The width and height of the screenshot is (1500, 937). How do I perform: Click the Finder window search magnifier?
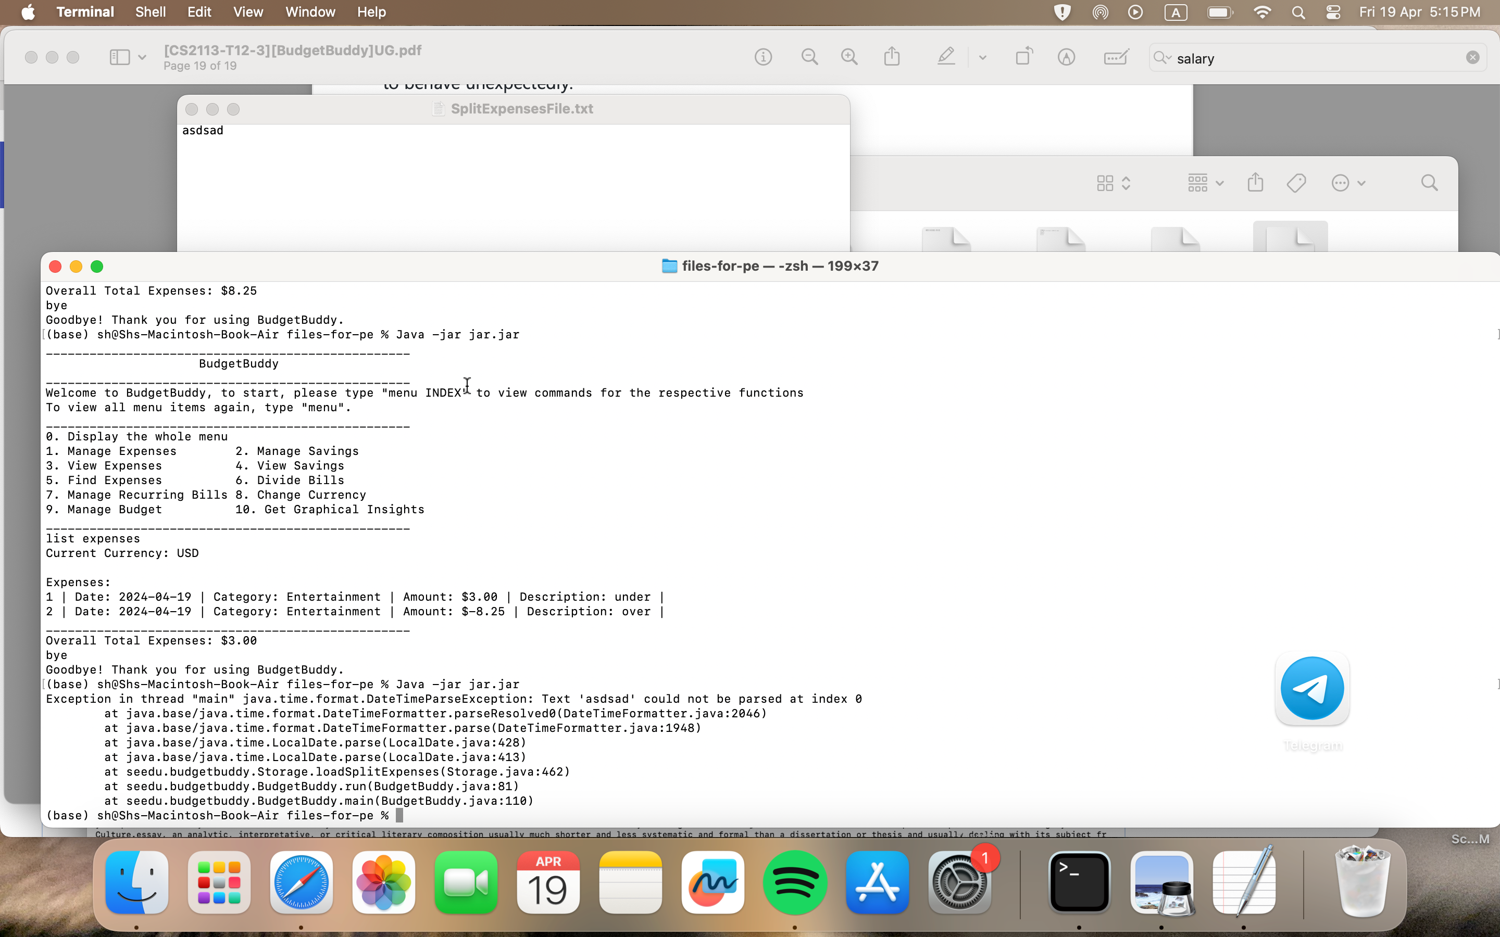point(1429,183)
